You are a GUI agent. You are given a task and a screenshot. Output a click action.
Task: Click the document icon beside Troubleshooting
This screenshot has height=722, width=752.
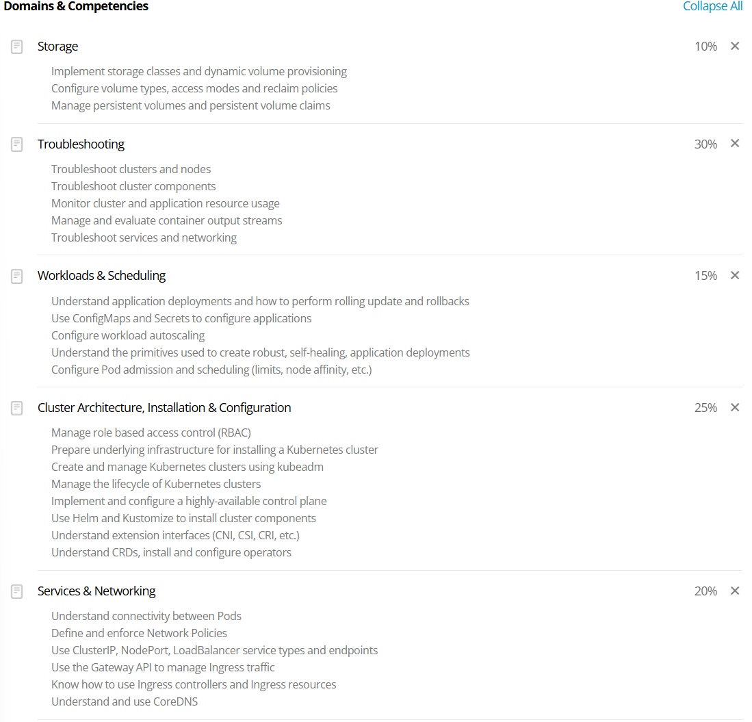(x=17, y=144)
